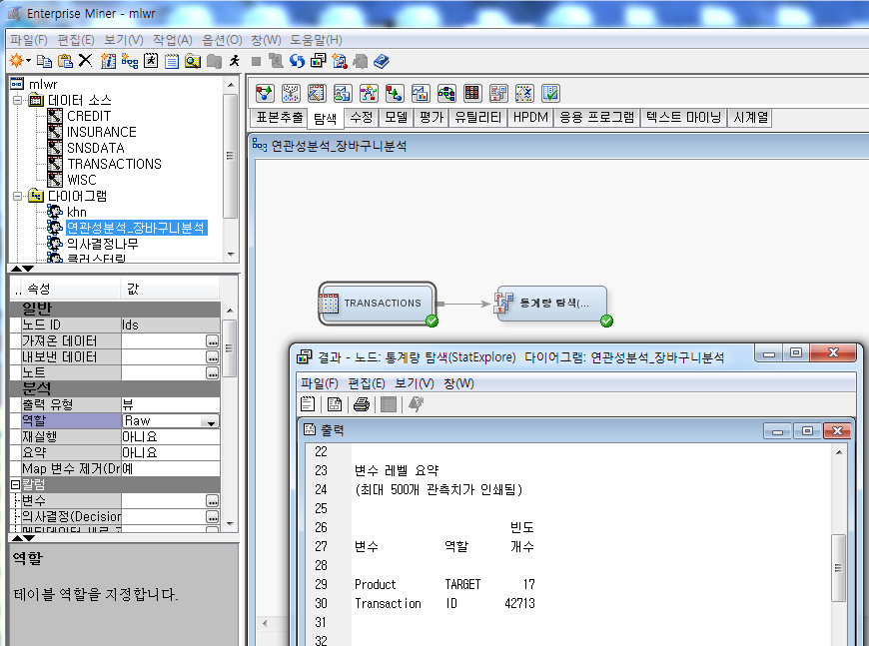Click the Results windows icon in main toolbar

[318, 60]
